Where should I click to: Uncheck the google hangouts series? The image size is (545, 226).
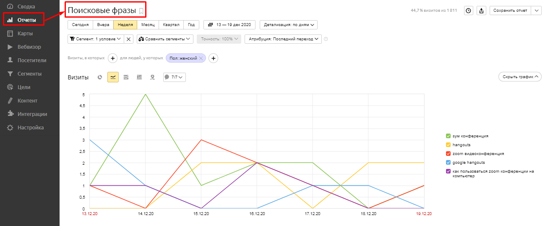(x=449, y=163)
